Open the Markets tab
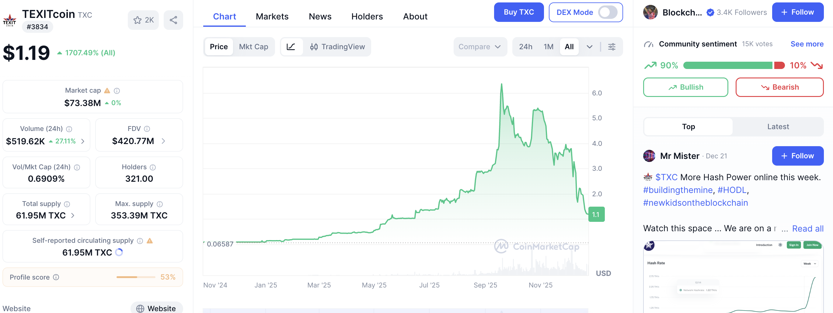The width and height of the screenshot is (833, 313). [272, 16]
